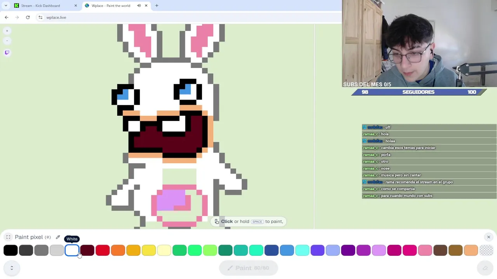Viewport: 497px width, 279px height.
Task: Click the chat message 'musica pero sin cantar'
Action: tap(401, 175)
